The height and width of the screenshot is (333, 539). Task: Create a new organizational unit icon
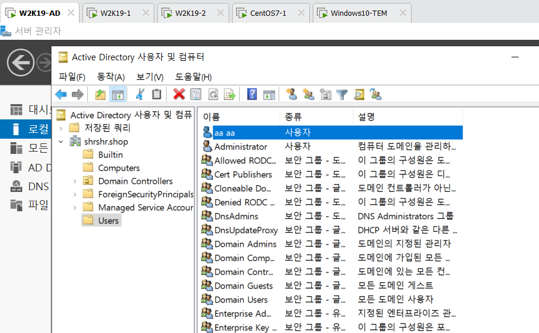[x=325, y=94]
